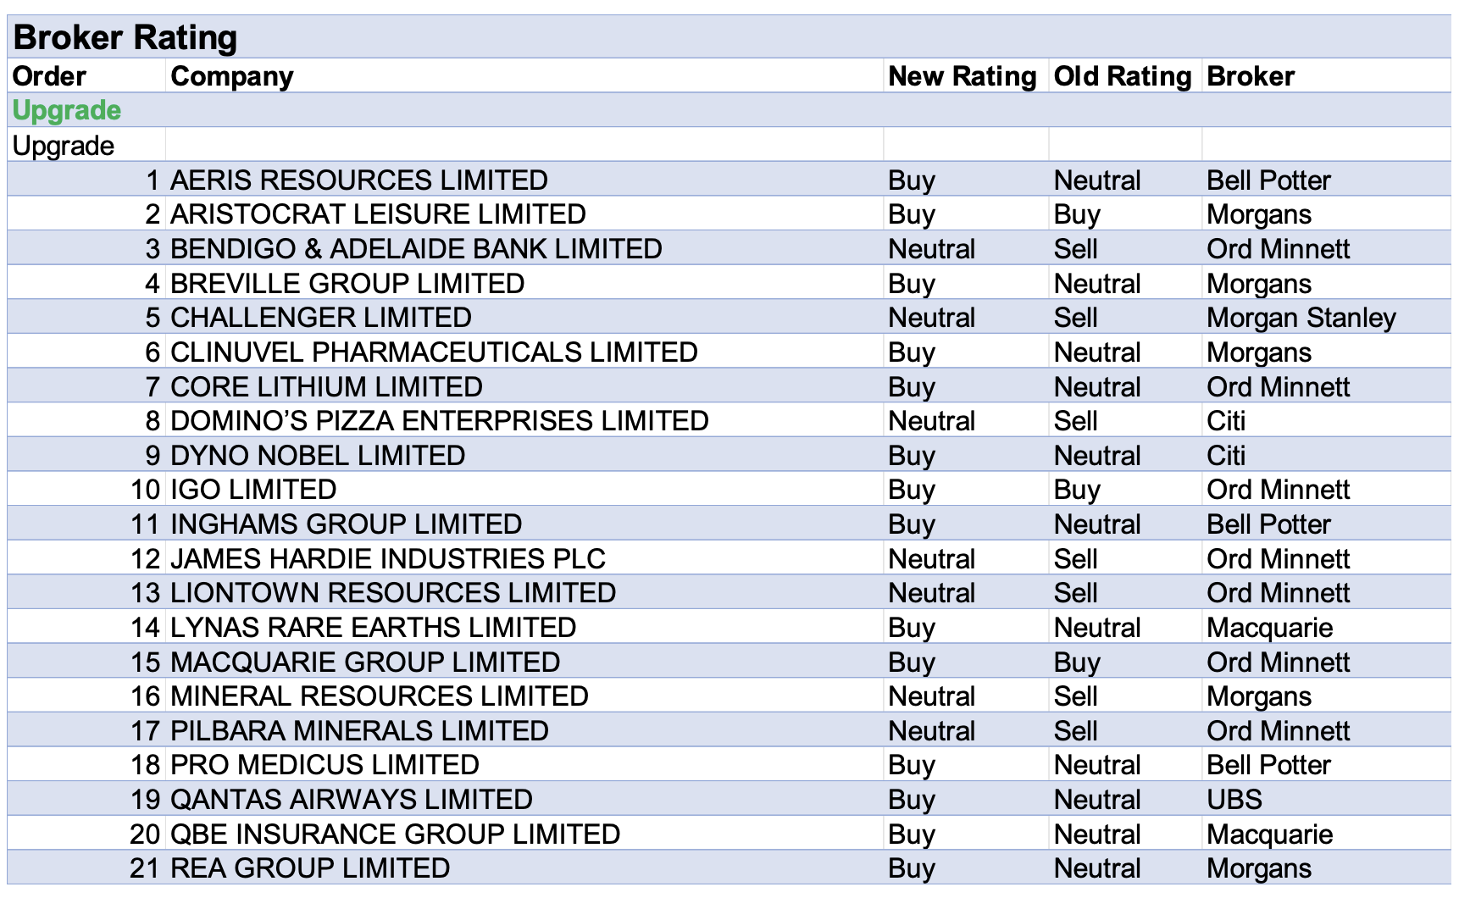Select REA GROUP LIMITED company cell

tap(310, 868)
